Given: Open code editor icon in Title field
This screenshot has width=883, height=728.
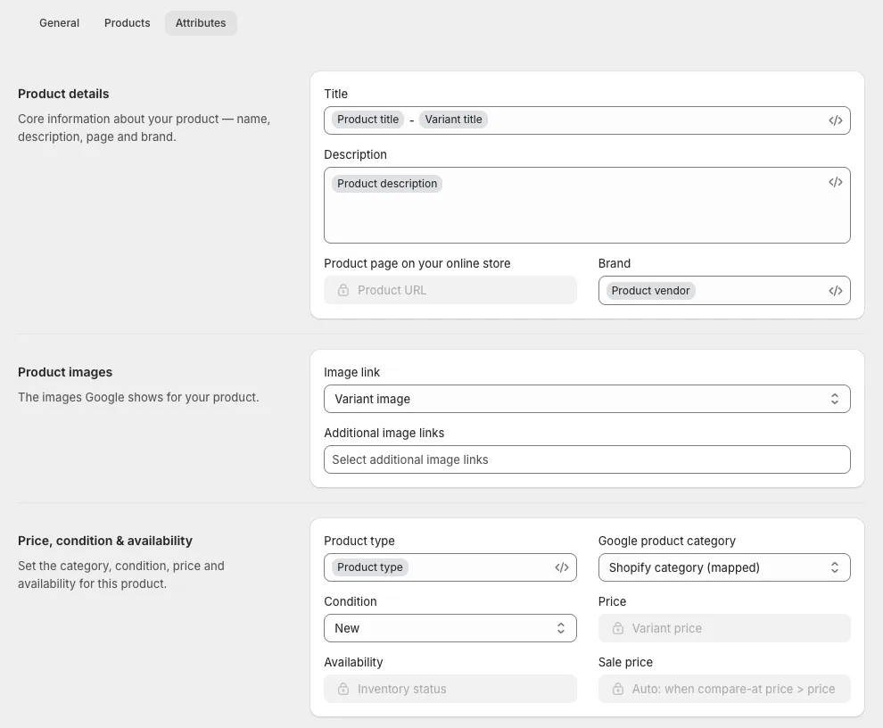Looking at the screenshot, I should pos(835,120).
